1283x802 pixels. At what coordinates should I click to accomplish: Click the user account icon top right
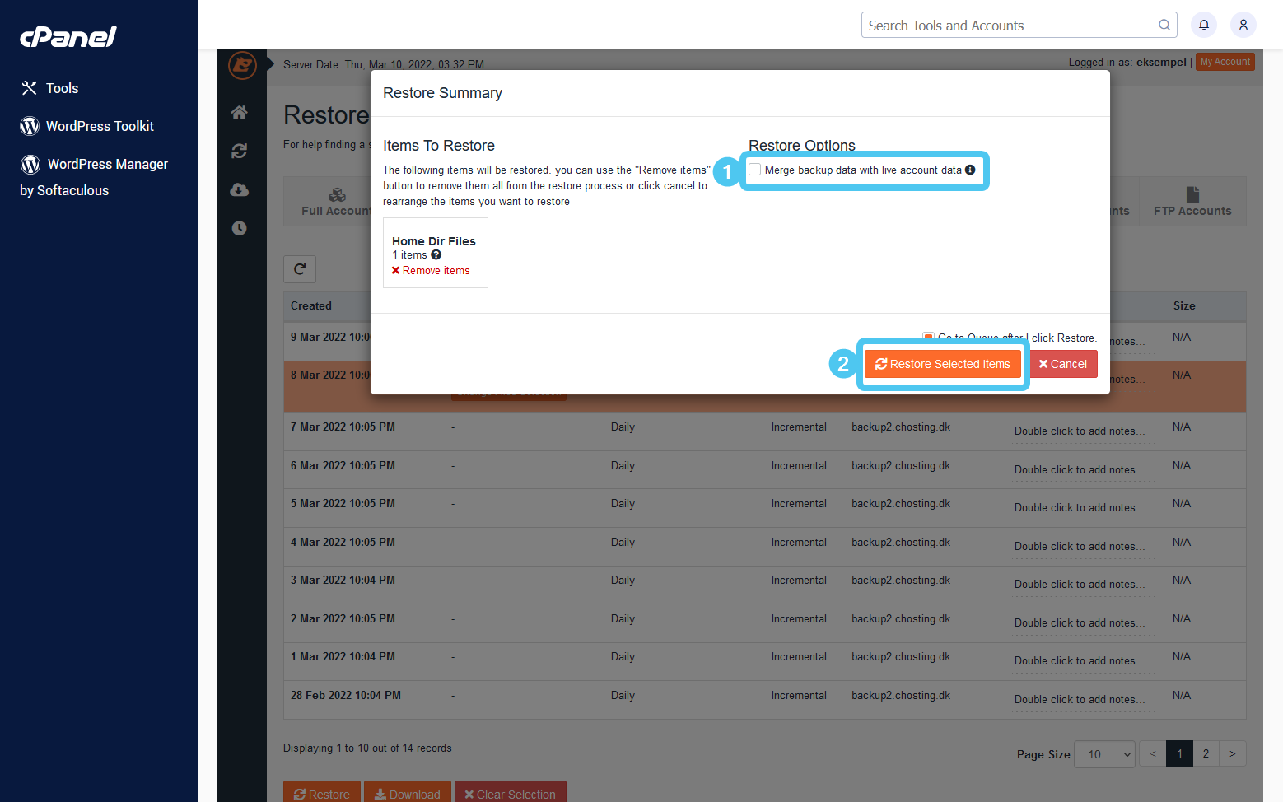point(1243,25)
